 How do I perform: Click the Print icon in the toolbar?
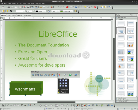coord(28,7)
